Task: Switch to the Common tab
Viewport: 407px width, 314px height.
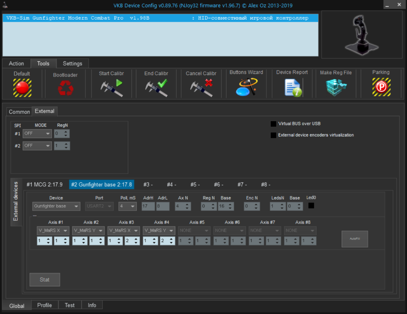Action: (19, 112)
